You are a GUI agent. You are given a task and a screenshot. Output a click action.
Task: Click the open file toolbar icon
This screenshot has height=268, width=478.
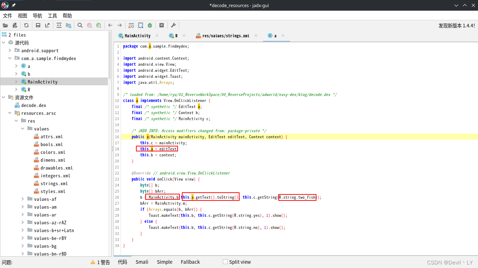[5, 25]
